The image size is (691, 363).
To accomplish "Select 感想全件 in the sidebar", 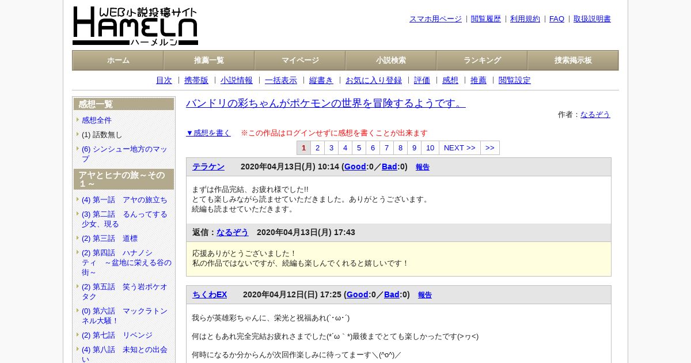I will pos(97,120).
